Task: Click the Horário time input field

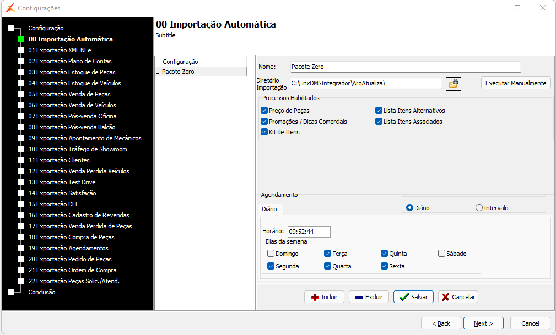Action: coord(309,232)
